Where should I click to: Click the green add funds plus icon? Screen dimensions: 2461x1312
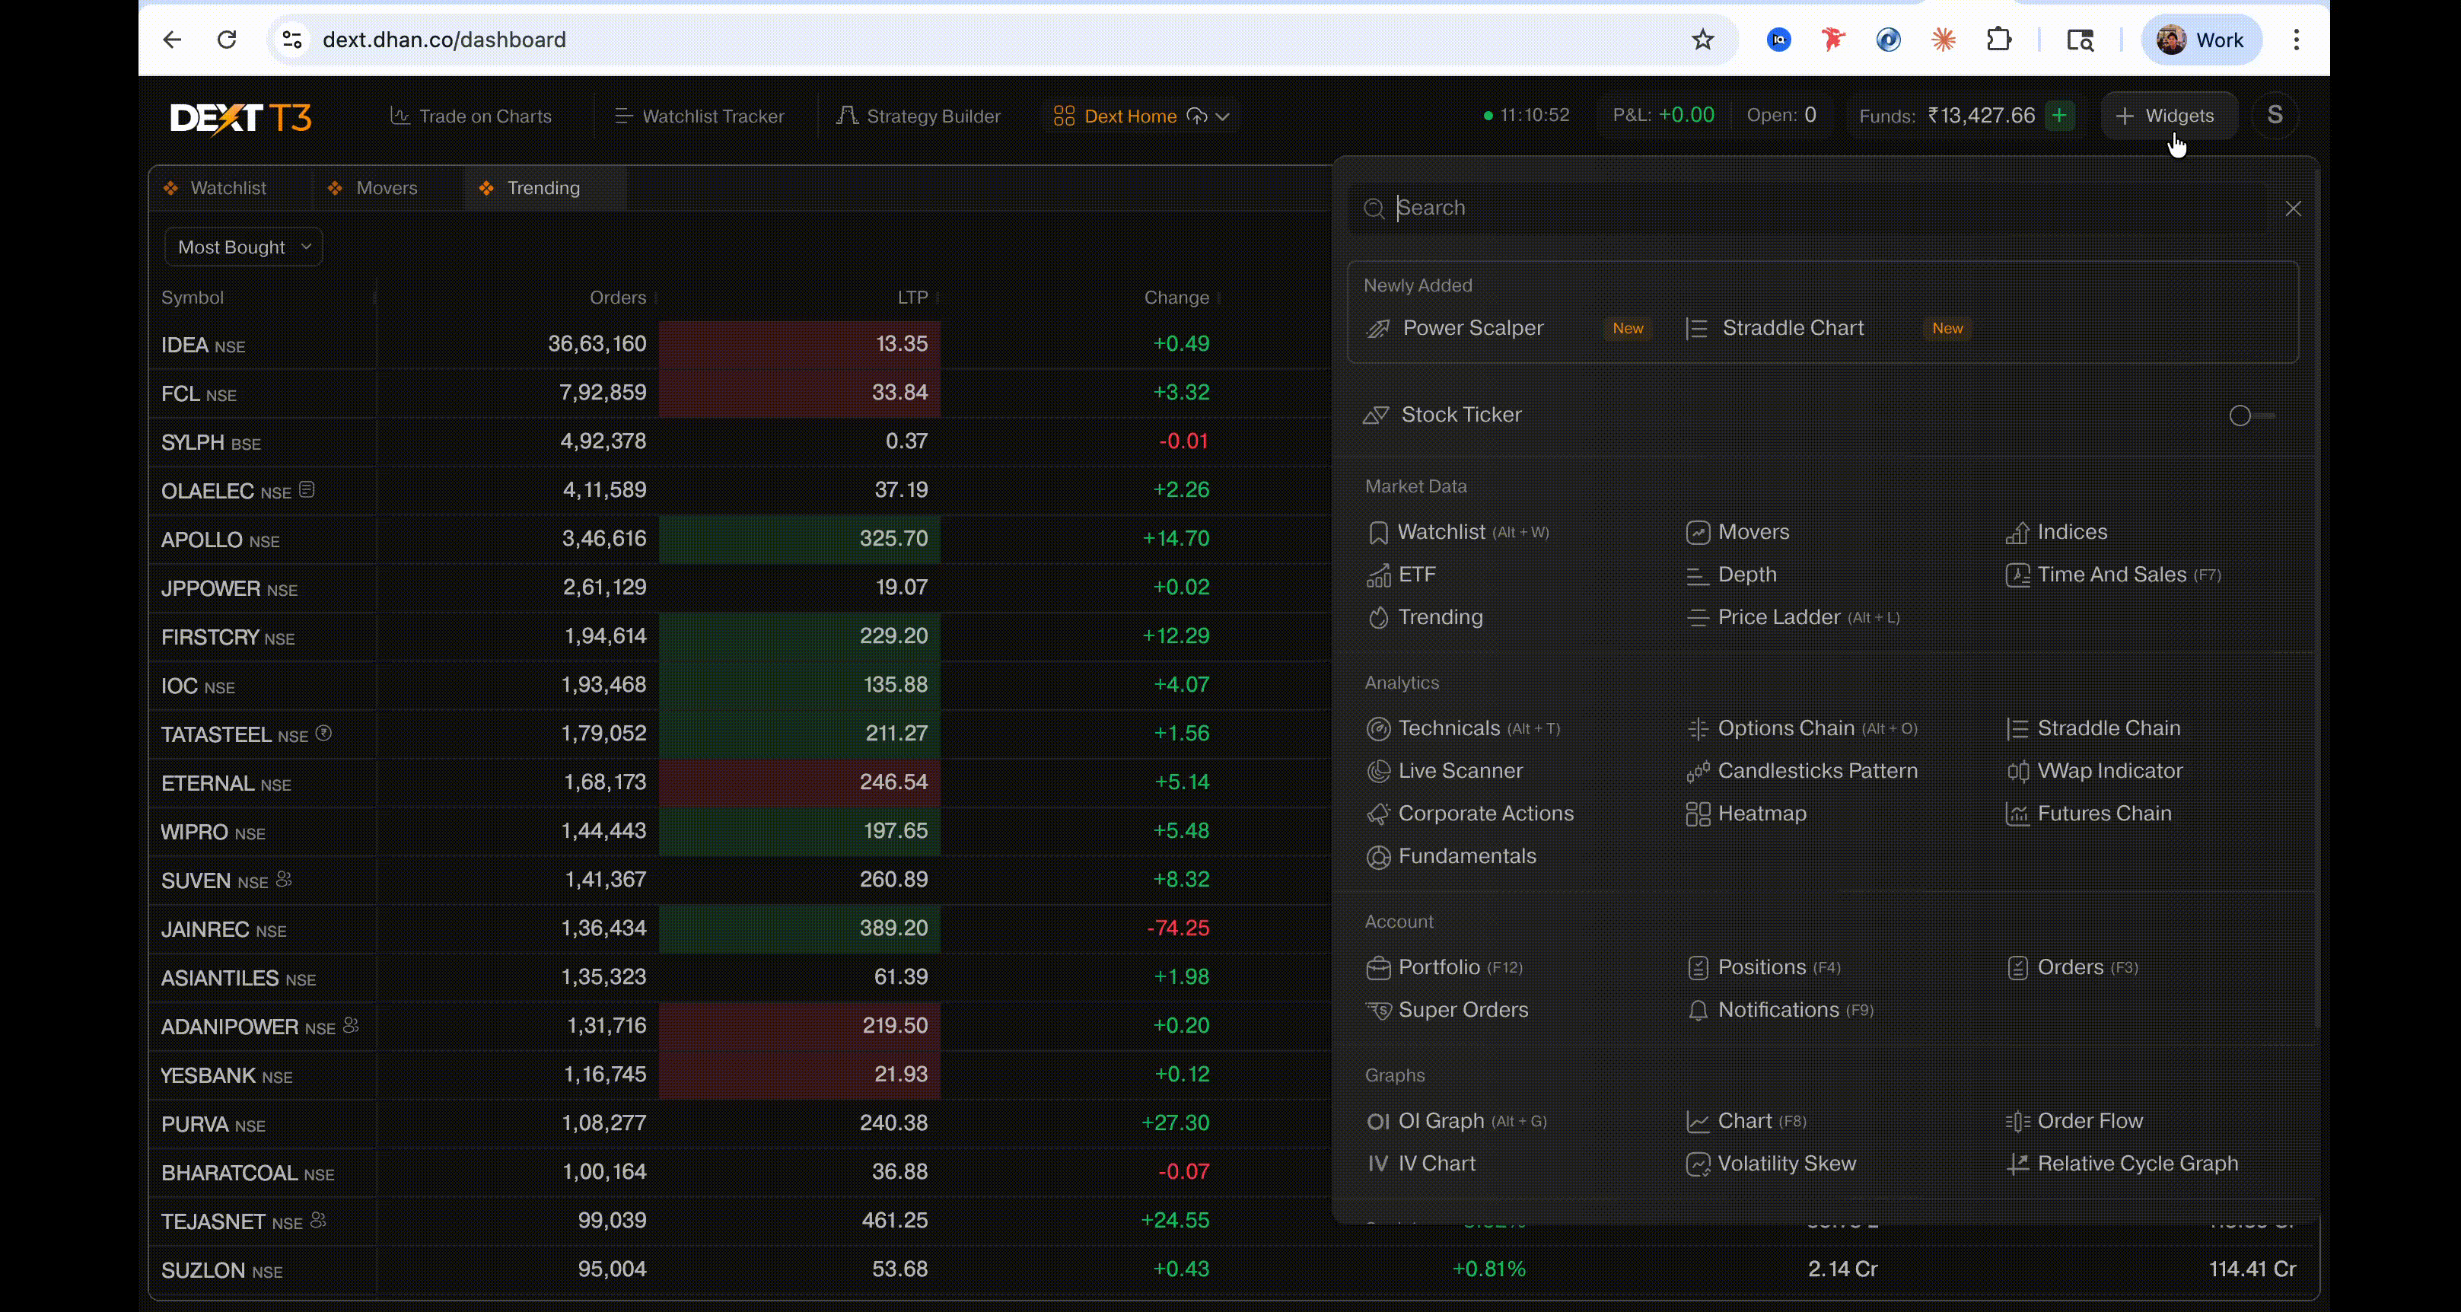tap(2060, 116)
